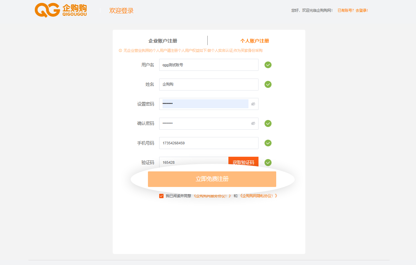Click green checkmark beside username field
The image size is (416, 265).
pos(268,65)
